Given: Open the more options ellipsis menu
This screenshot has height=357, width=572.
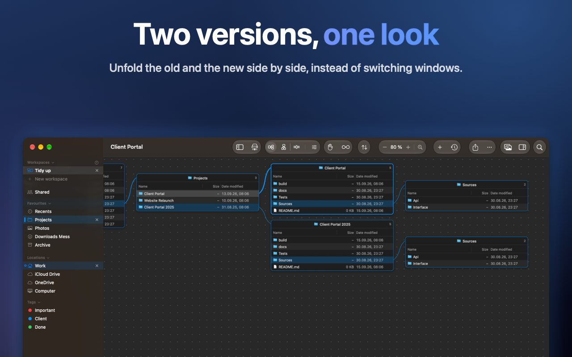Looking at the screenshot, I should click(x=489, y=147).
